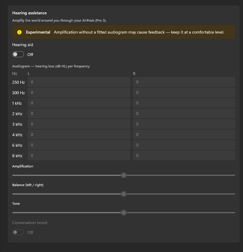Click the 1 kHz right ear field
This screenshot has width=243, height=252.
pos(184,103)
